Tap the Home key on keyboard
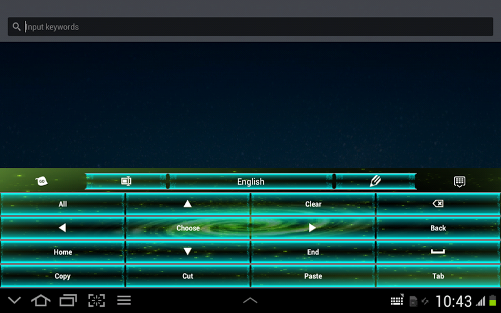 click(63, 252)
